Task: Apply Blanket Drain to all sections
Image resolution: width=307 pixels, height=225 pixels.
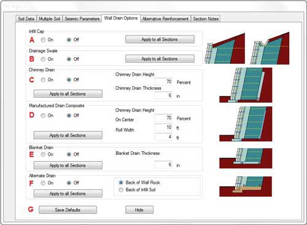Action: (x=68, y=165)
